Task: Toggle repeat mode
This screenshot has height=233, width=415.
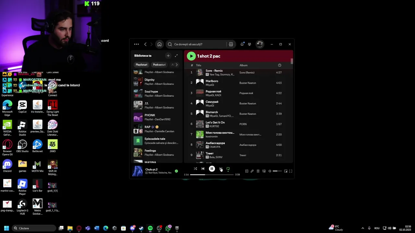Action: click(x=228, y=169)
